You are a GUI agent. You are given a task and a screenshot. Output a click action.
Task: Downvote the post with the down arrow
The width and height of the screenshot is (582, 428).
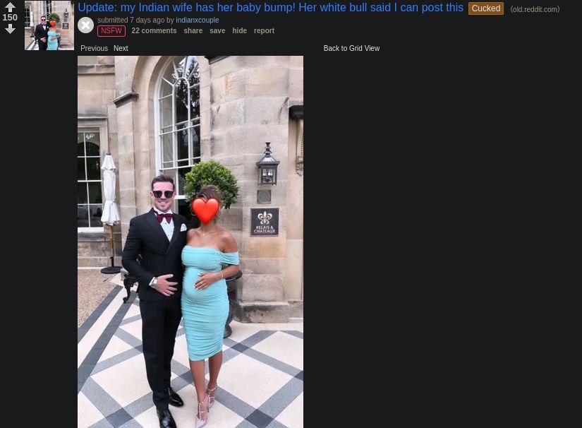(10, 29)
